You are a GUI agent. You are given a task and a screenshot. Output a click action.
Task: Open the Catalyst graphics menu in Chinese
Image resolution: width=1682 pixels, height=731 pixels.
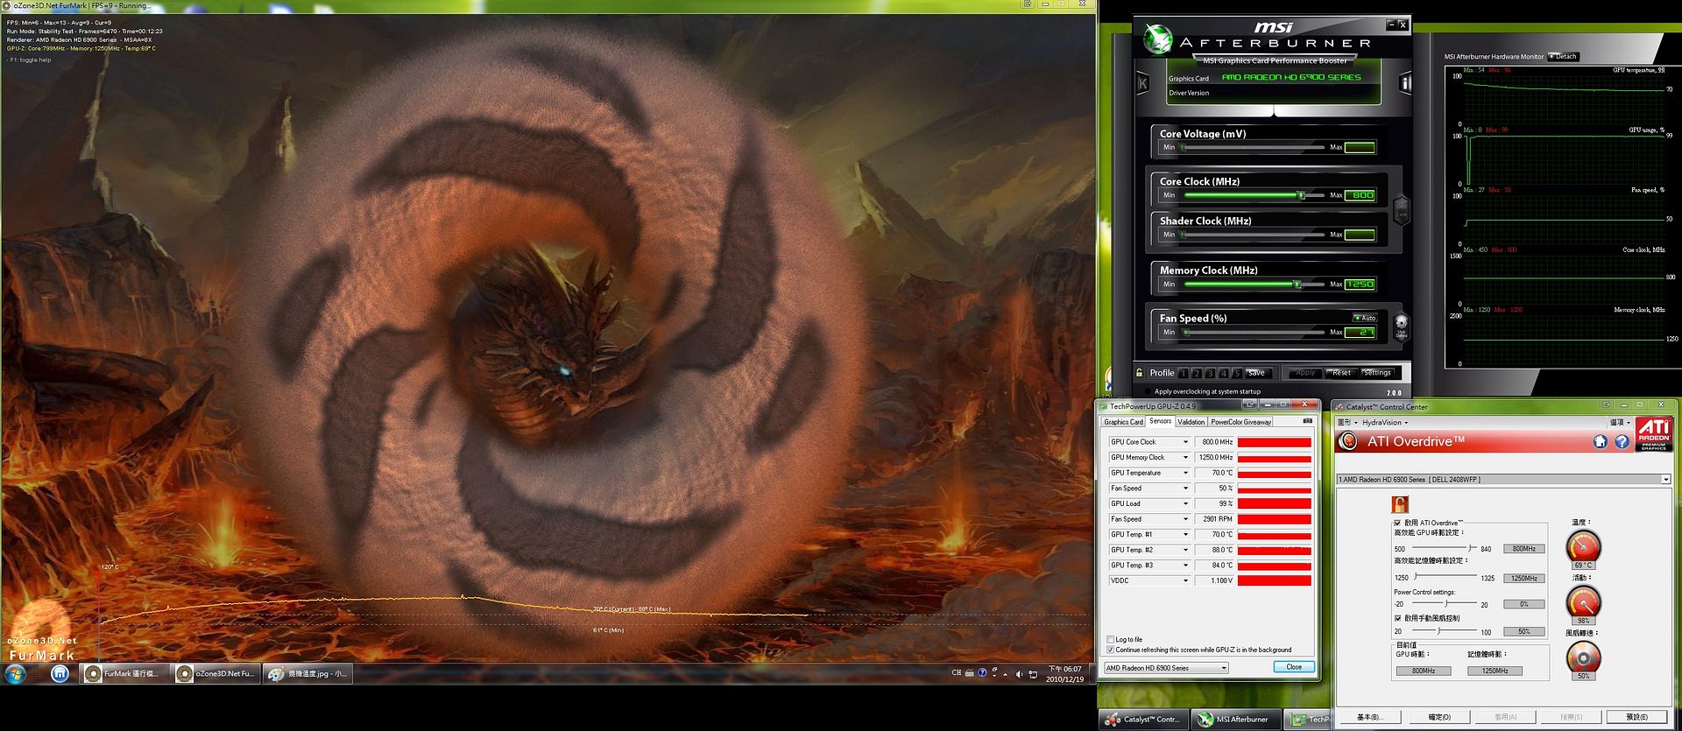(x=1347, y=422)
